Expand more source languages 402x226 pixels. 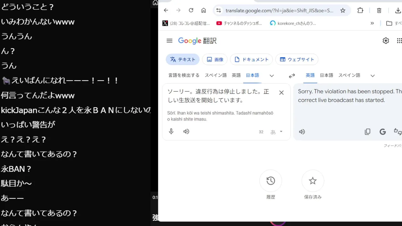(272, 76)
